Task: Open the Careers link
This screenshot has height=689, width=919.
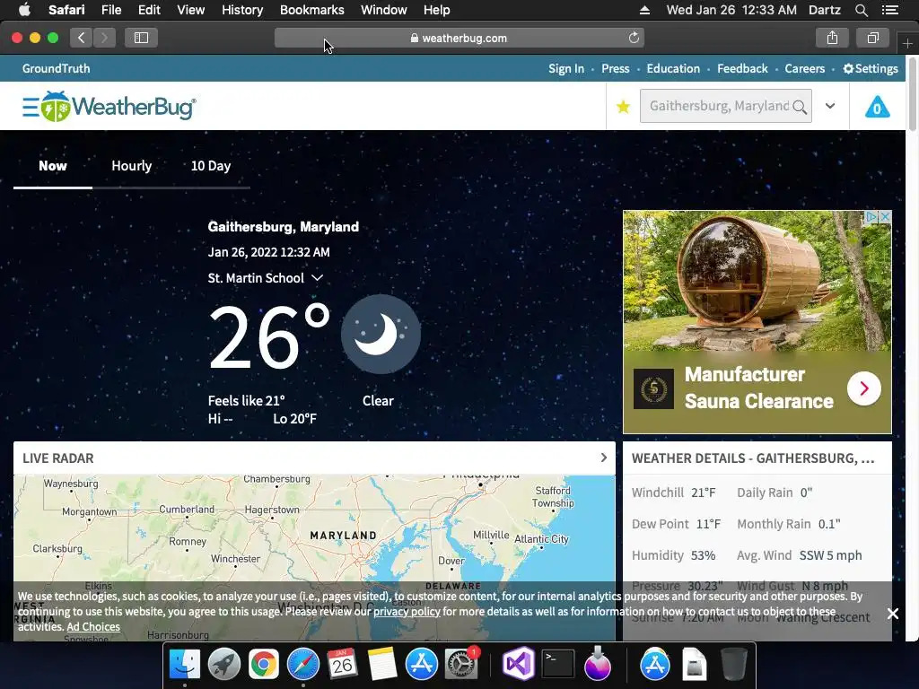Action: pyautogui.click(x=804, y=68)
